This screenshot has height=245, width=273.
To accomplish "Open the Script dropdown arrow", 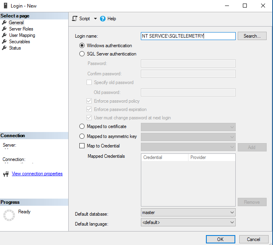I will point(95,19).
